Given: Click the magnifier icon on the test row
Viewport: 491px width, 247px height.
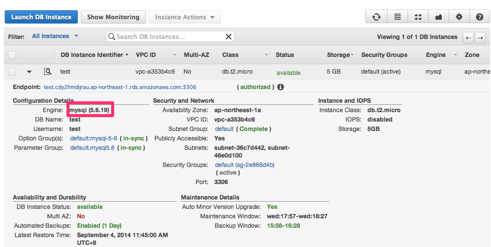Looking at the screenshot, I should [x=47, y=71].
